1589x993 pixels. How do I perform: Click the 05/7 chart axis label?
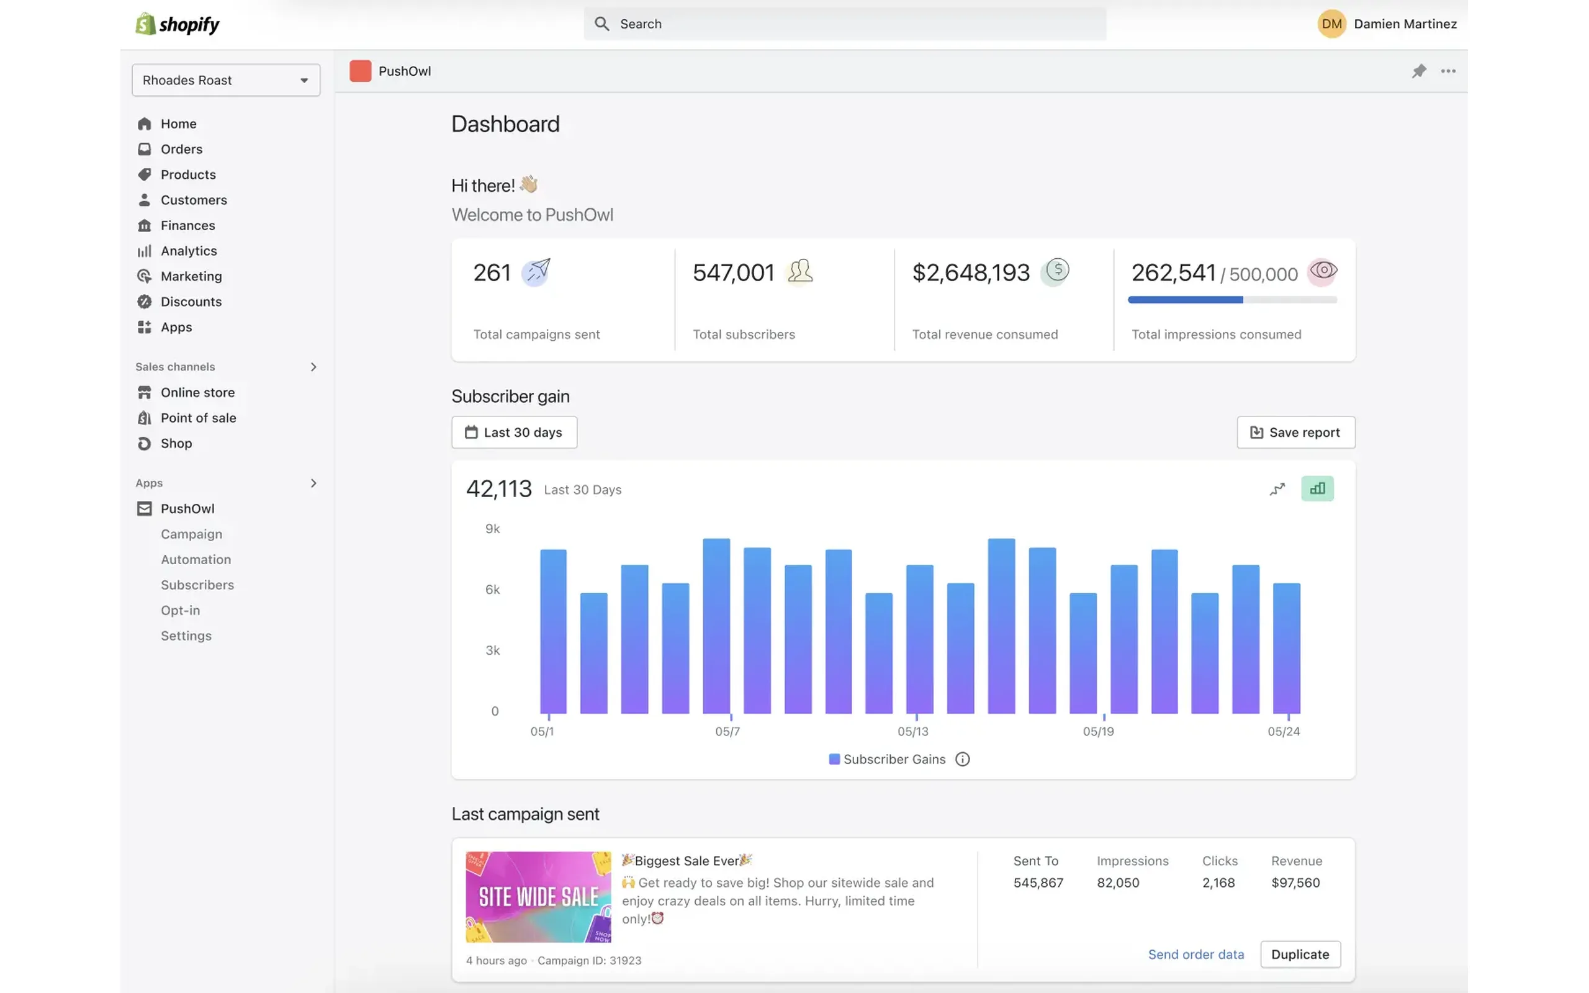click(x=727, y=732)
